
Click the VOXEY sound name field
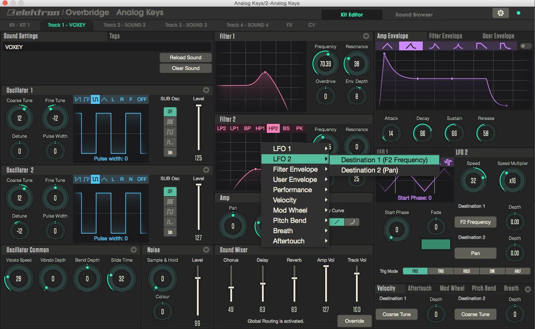tap(107, 47)
